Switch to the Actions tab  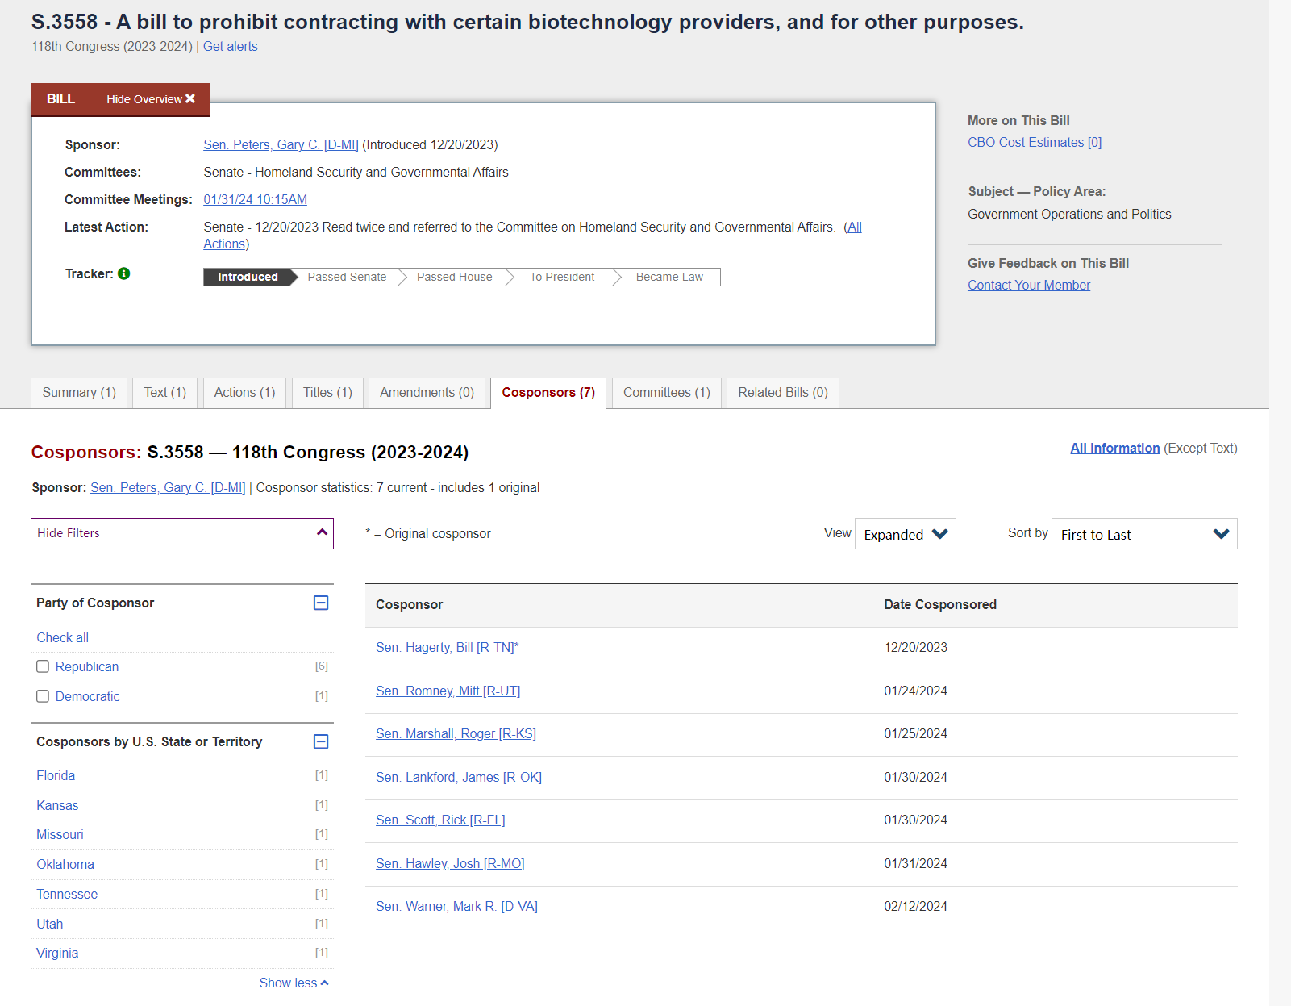[x=244, y=393]
